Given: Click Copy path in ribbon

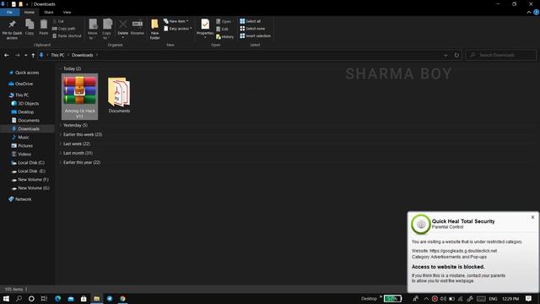Looking at the screenshot, I should coord(64,29).
